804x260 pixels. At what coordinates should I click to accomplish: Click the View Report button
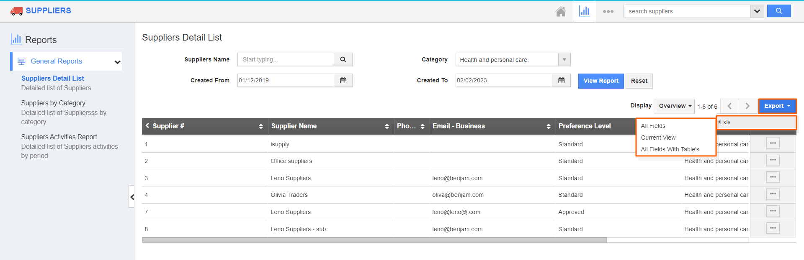(x=601, y=81)
